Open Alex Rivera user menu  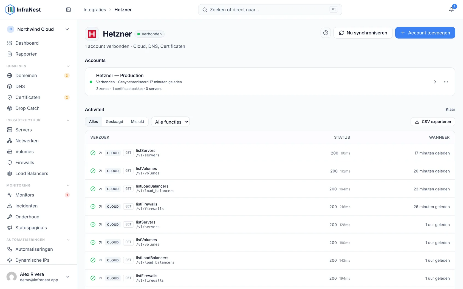(x=38, y=277)
